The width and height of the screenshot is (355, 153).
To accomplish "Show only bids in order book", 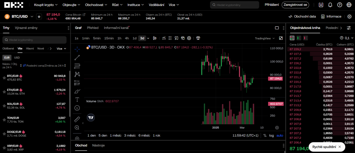I will (299, 38).
